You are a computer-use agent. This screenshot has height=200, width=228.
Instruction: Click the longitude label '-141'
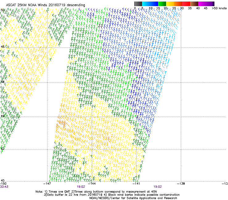pos(136,184)
